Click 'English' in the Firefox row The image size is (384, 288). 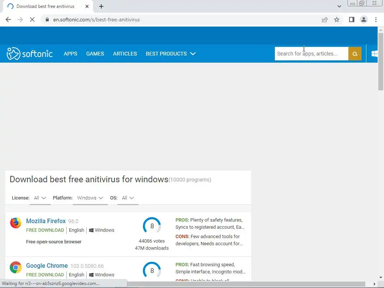(x=76, y=230)
